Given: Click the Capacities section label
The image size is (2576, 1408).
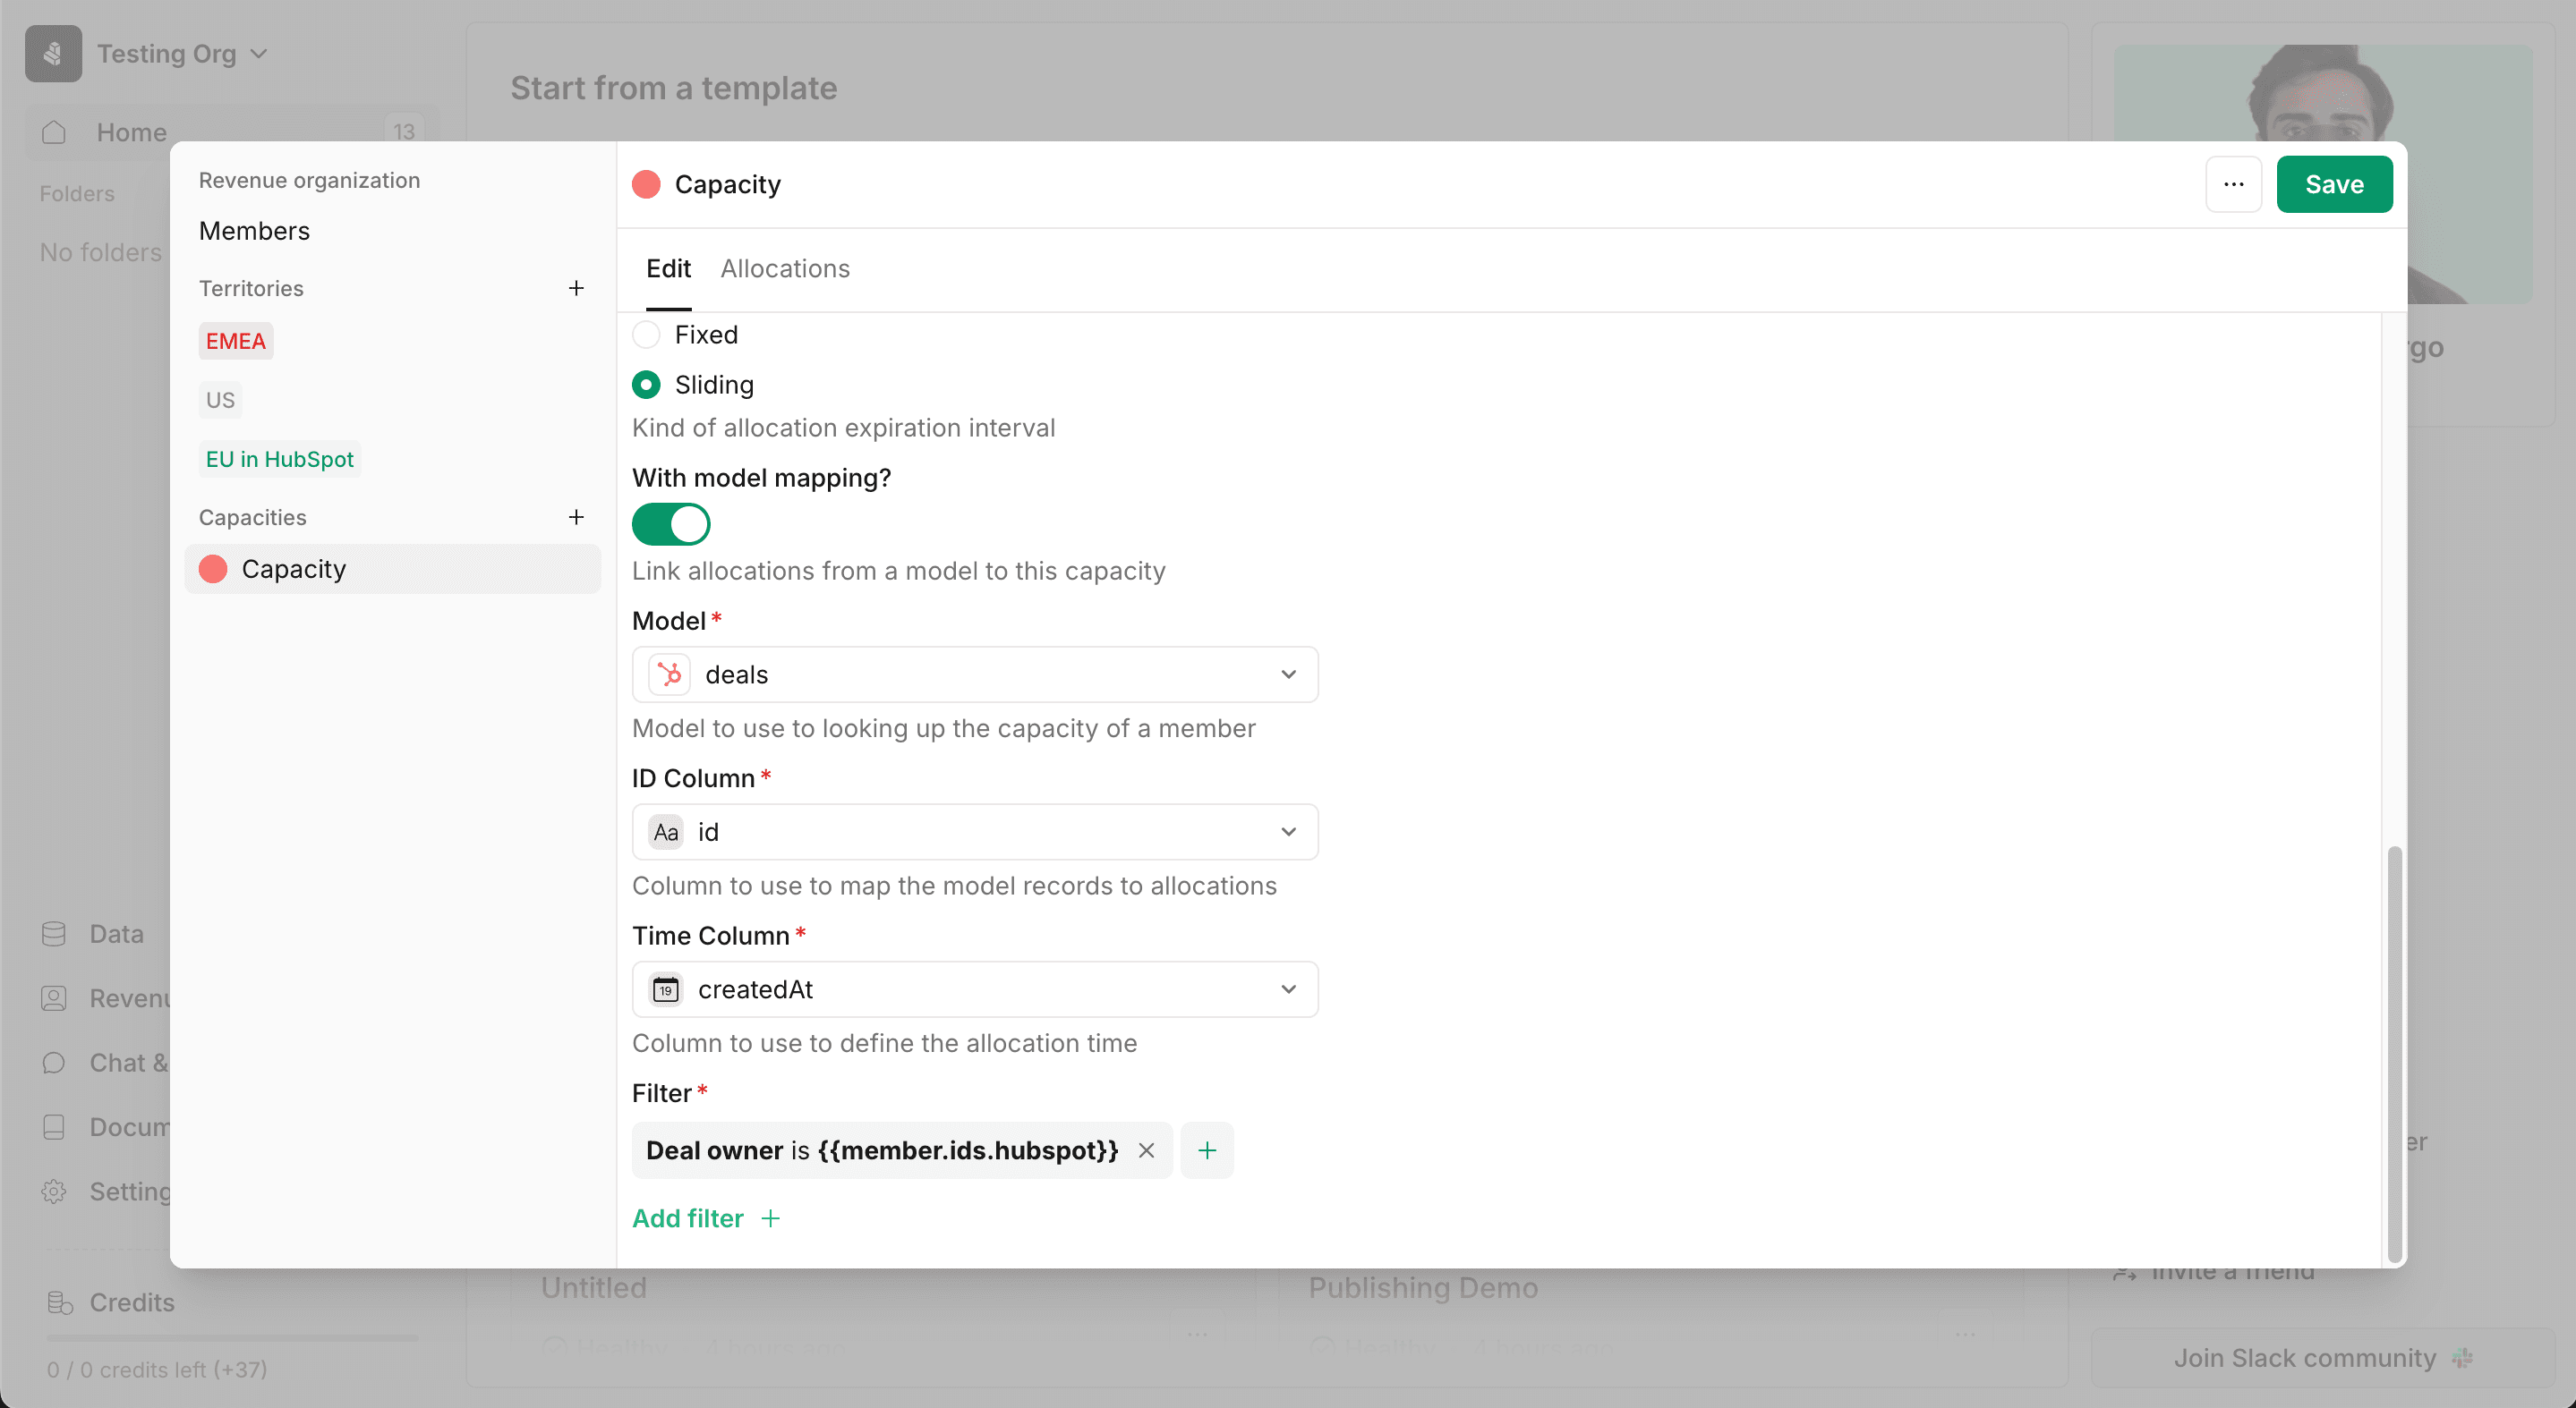Looking at the screenshot, I should tap(252, 517).
